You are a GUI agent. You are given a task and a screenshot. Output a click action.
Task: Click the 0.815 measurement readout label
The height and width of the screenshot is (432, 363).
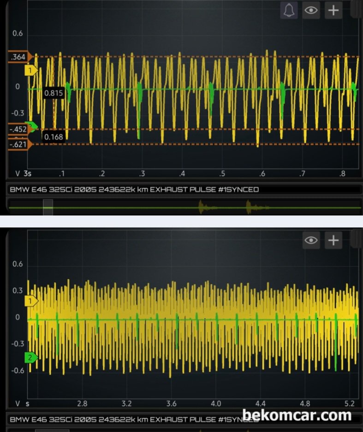[x=54, y=93]
